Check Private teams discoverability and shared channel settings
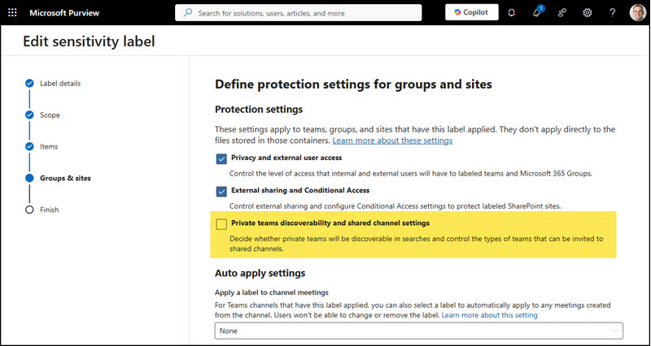The width and height of the screenshot is (651, 346). (x=221, y=224)
